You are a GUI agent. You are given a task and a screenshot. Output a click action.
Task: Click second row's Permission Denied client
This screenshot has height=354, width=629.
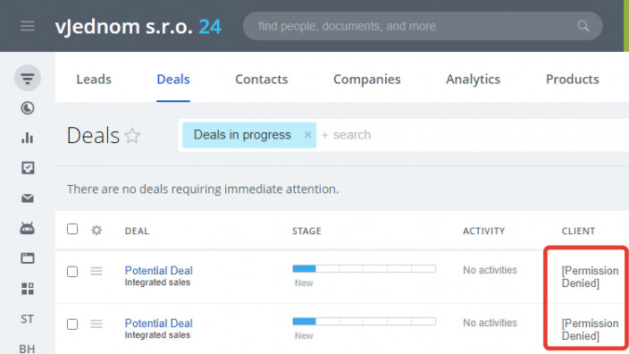tap(590, 329)
